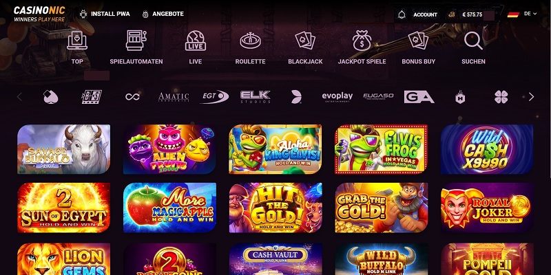Open the Roulette wheel category
The width and height of the screenshot is (551, 275).
(250, 41)
